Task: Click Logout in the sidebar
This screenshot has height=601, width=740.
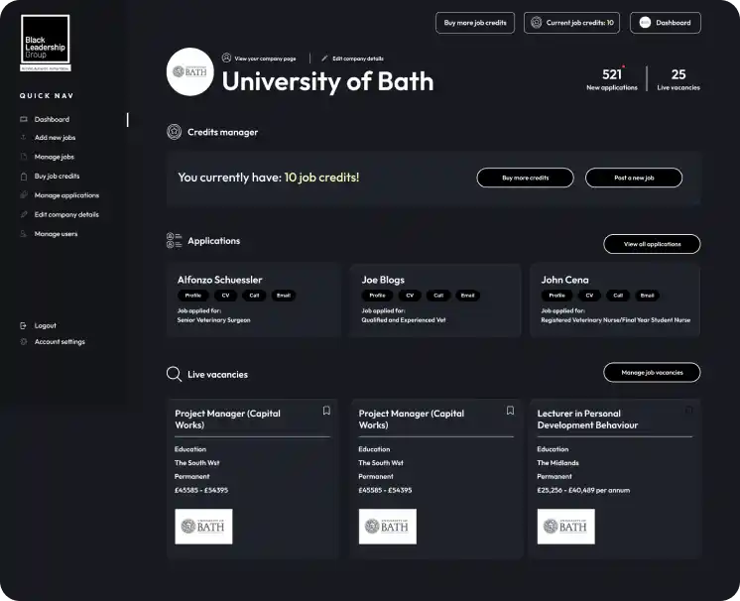Action: pyautogui.click(x=46, y=325)
